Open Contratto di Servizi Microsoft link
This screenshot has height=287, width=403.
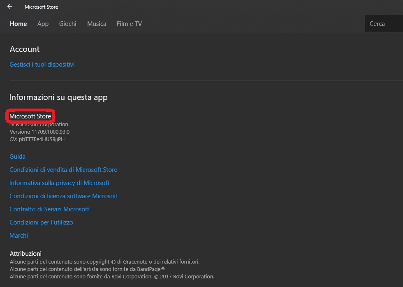(49, 209)
